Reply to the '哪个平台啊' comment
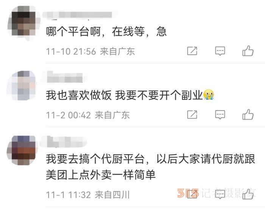Viewport: 265px width, 210px height. point(220,51)
